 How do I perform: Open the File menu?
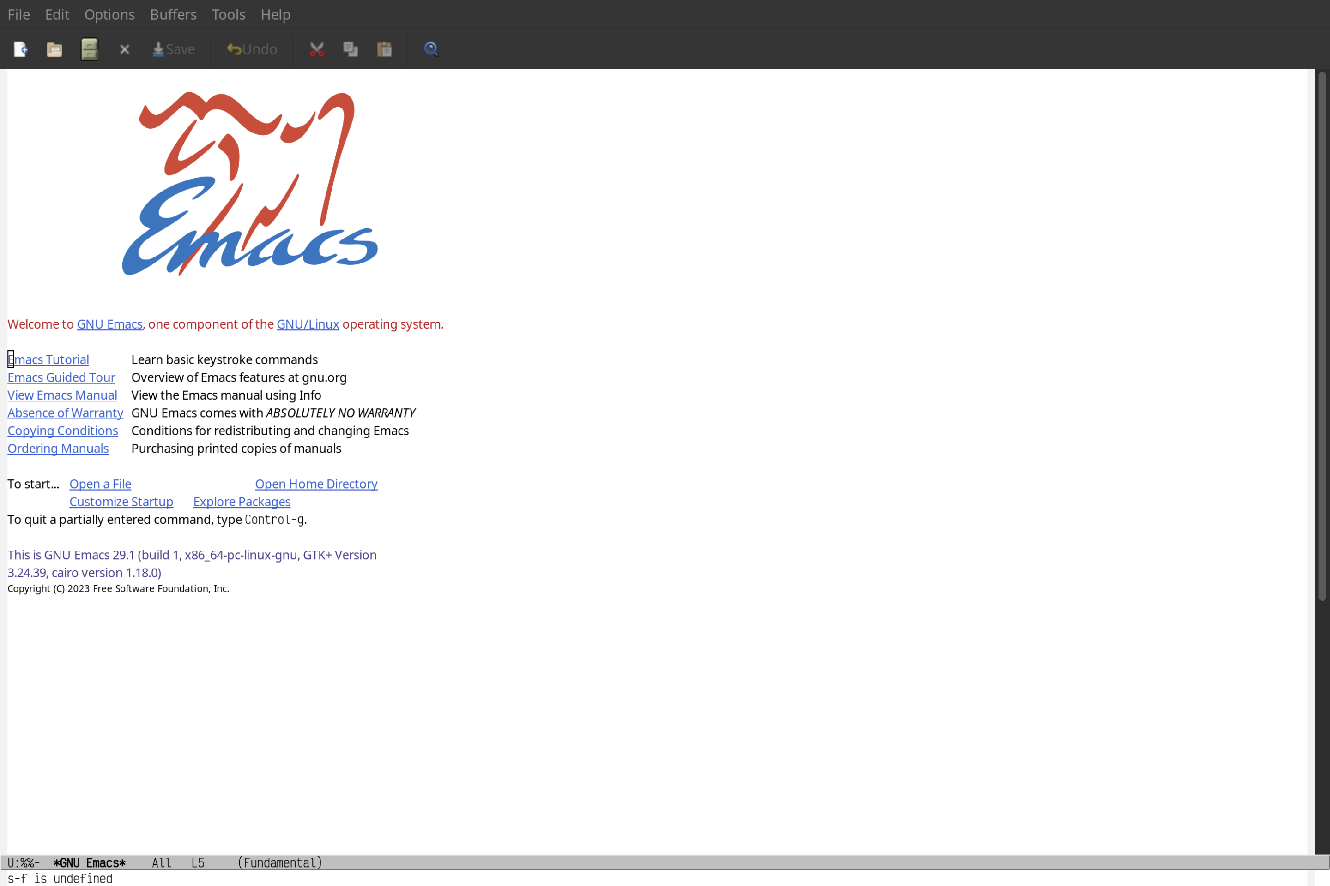point(18,14)
